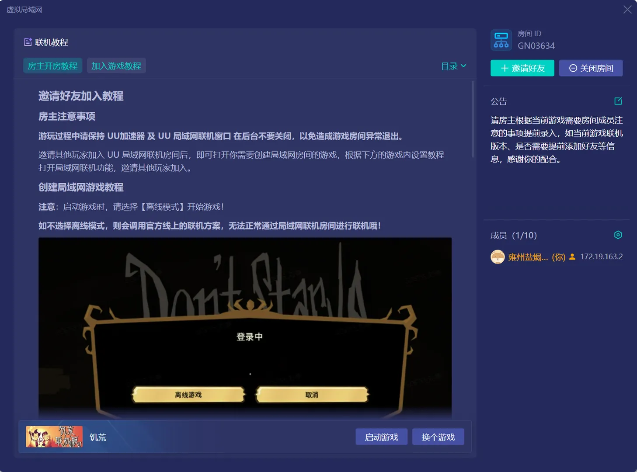Click the room ID network icon
This screenshot has height=472, width=637.
coord(501,40)
